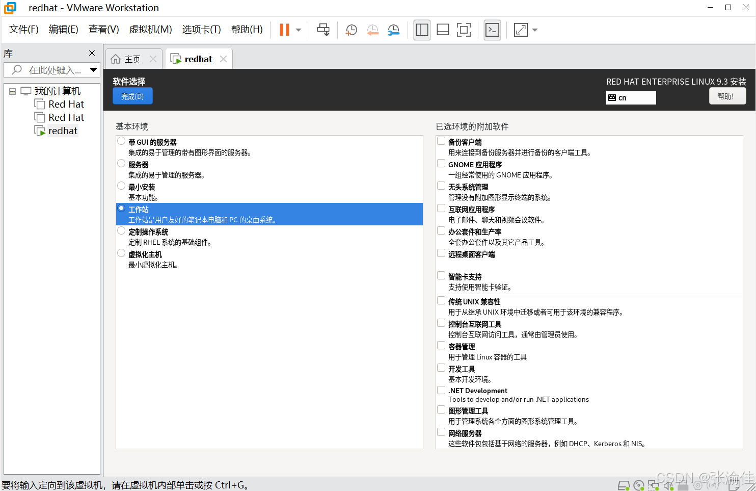Check the 开发工具 software option
The image size is (756, 491).
pyautogui.click(x=441, y=368)
